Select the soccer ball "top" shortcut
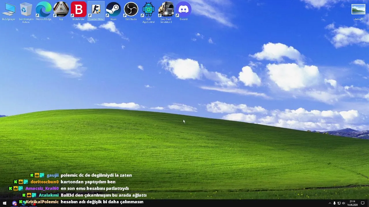369x207 pixels. (61, 11)
